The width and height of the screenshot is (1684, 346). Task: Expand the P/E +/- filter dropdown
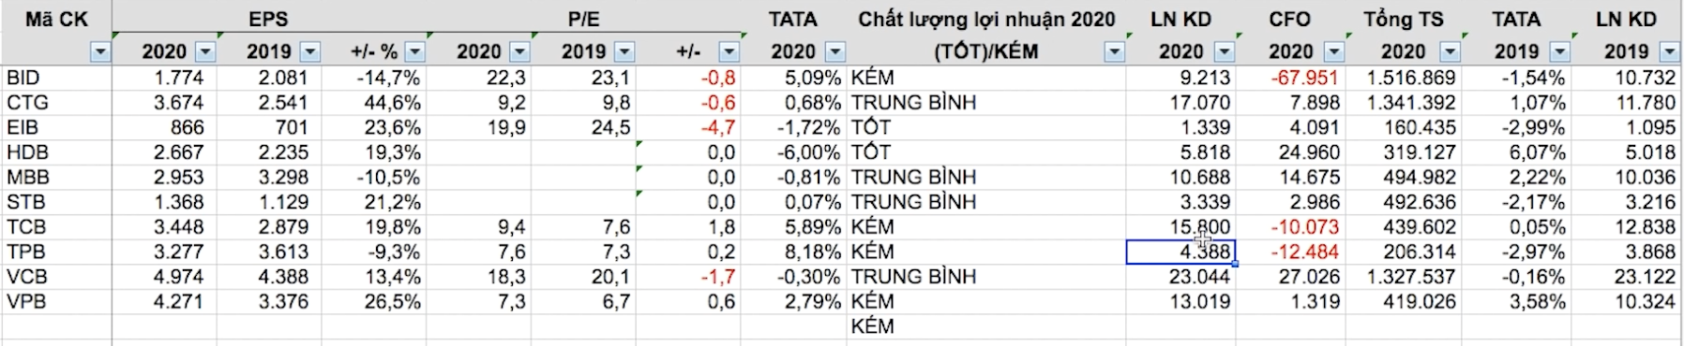tap(729, 52)
